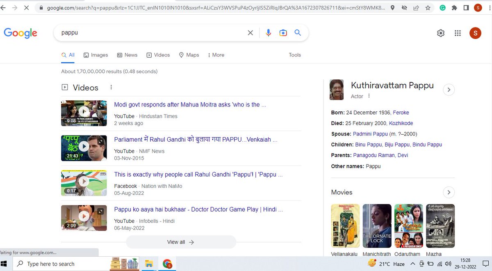Screen dimensions: 492x271
Task: Open Devi parent link
Action: point(403,155)
